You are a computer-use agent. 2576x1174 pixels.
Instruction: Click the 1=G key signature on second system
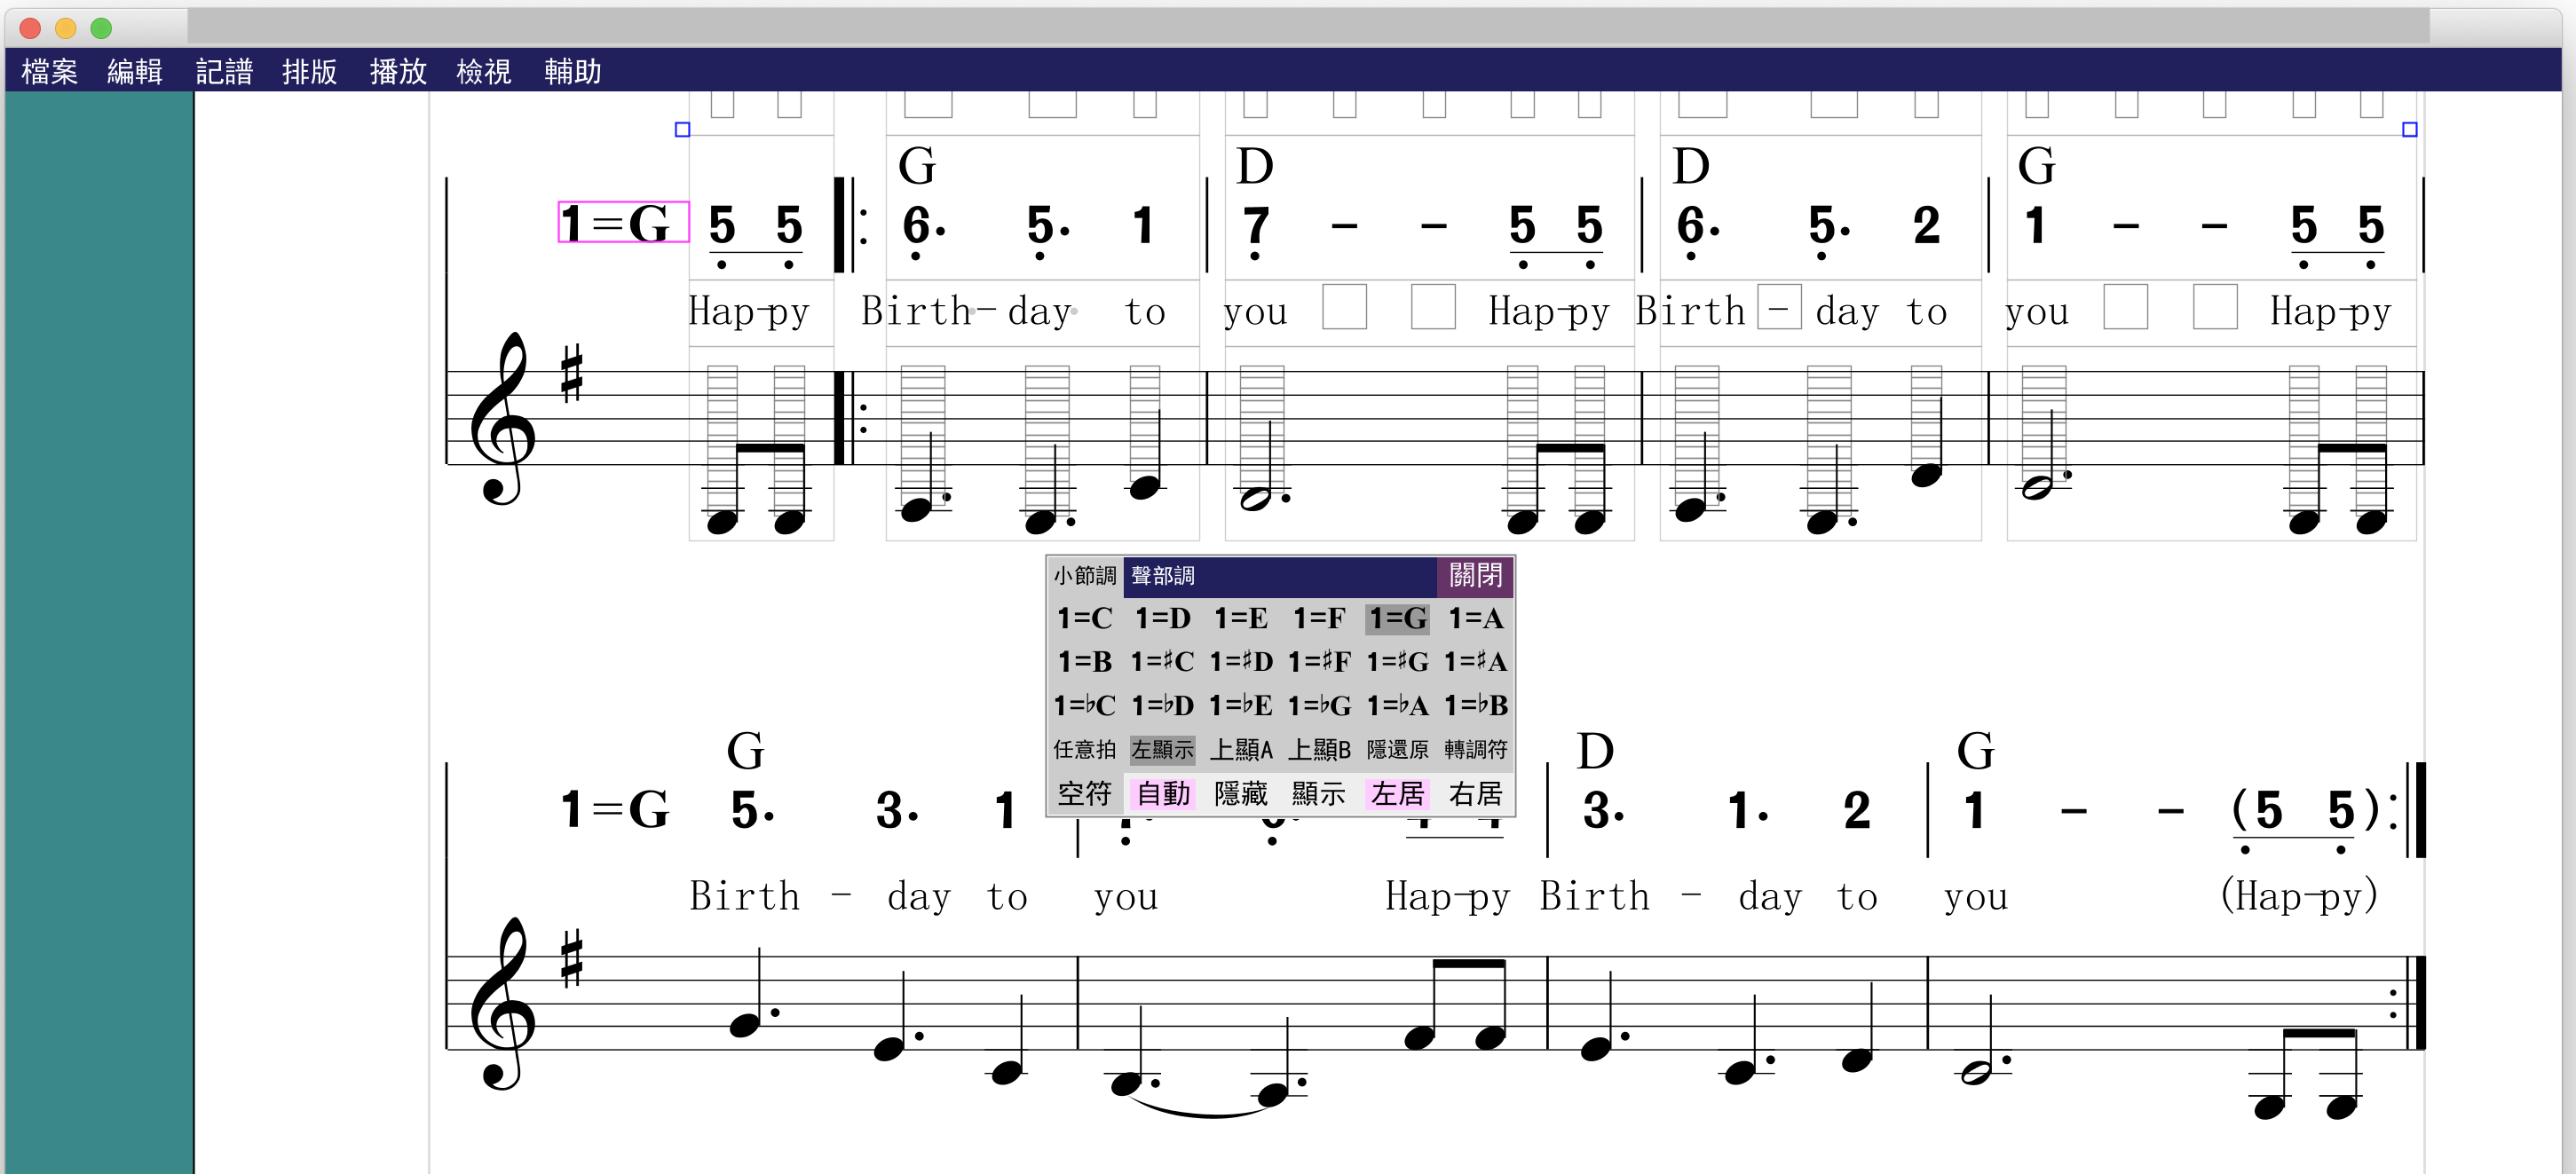615,808
